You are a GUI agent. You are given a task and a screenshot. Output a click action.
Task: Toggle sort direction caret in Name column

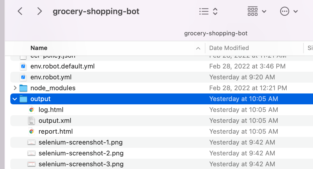point(198,48)
